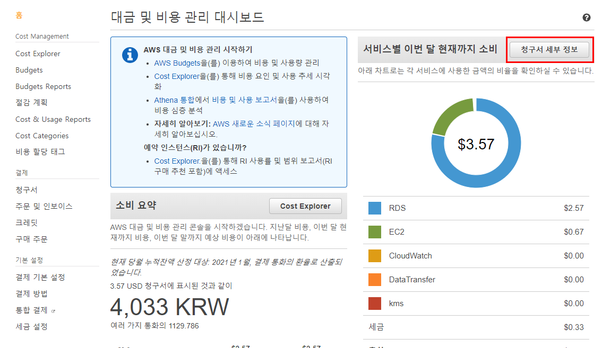Open 구매 주문 in the sidebar
Image resolution: width=602 pixels, height=348 pixels.
click(x=31, y=239)
